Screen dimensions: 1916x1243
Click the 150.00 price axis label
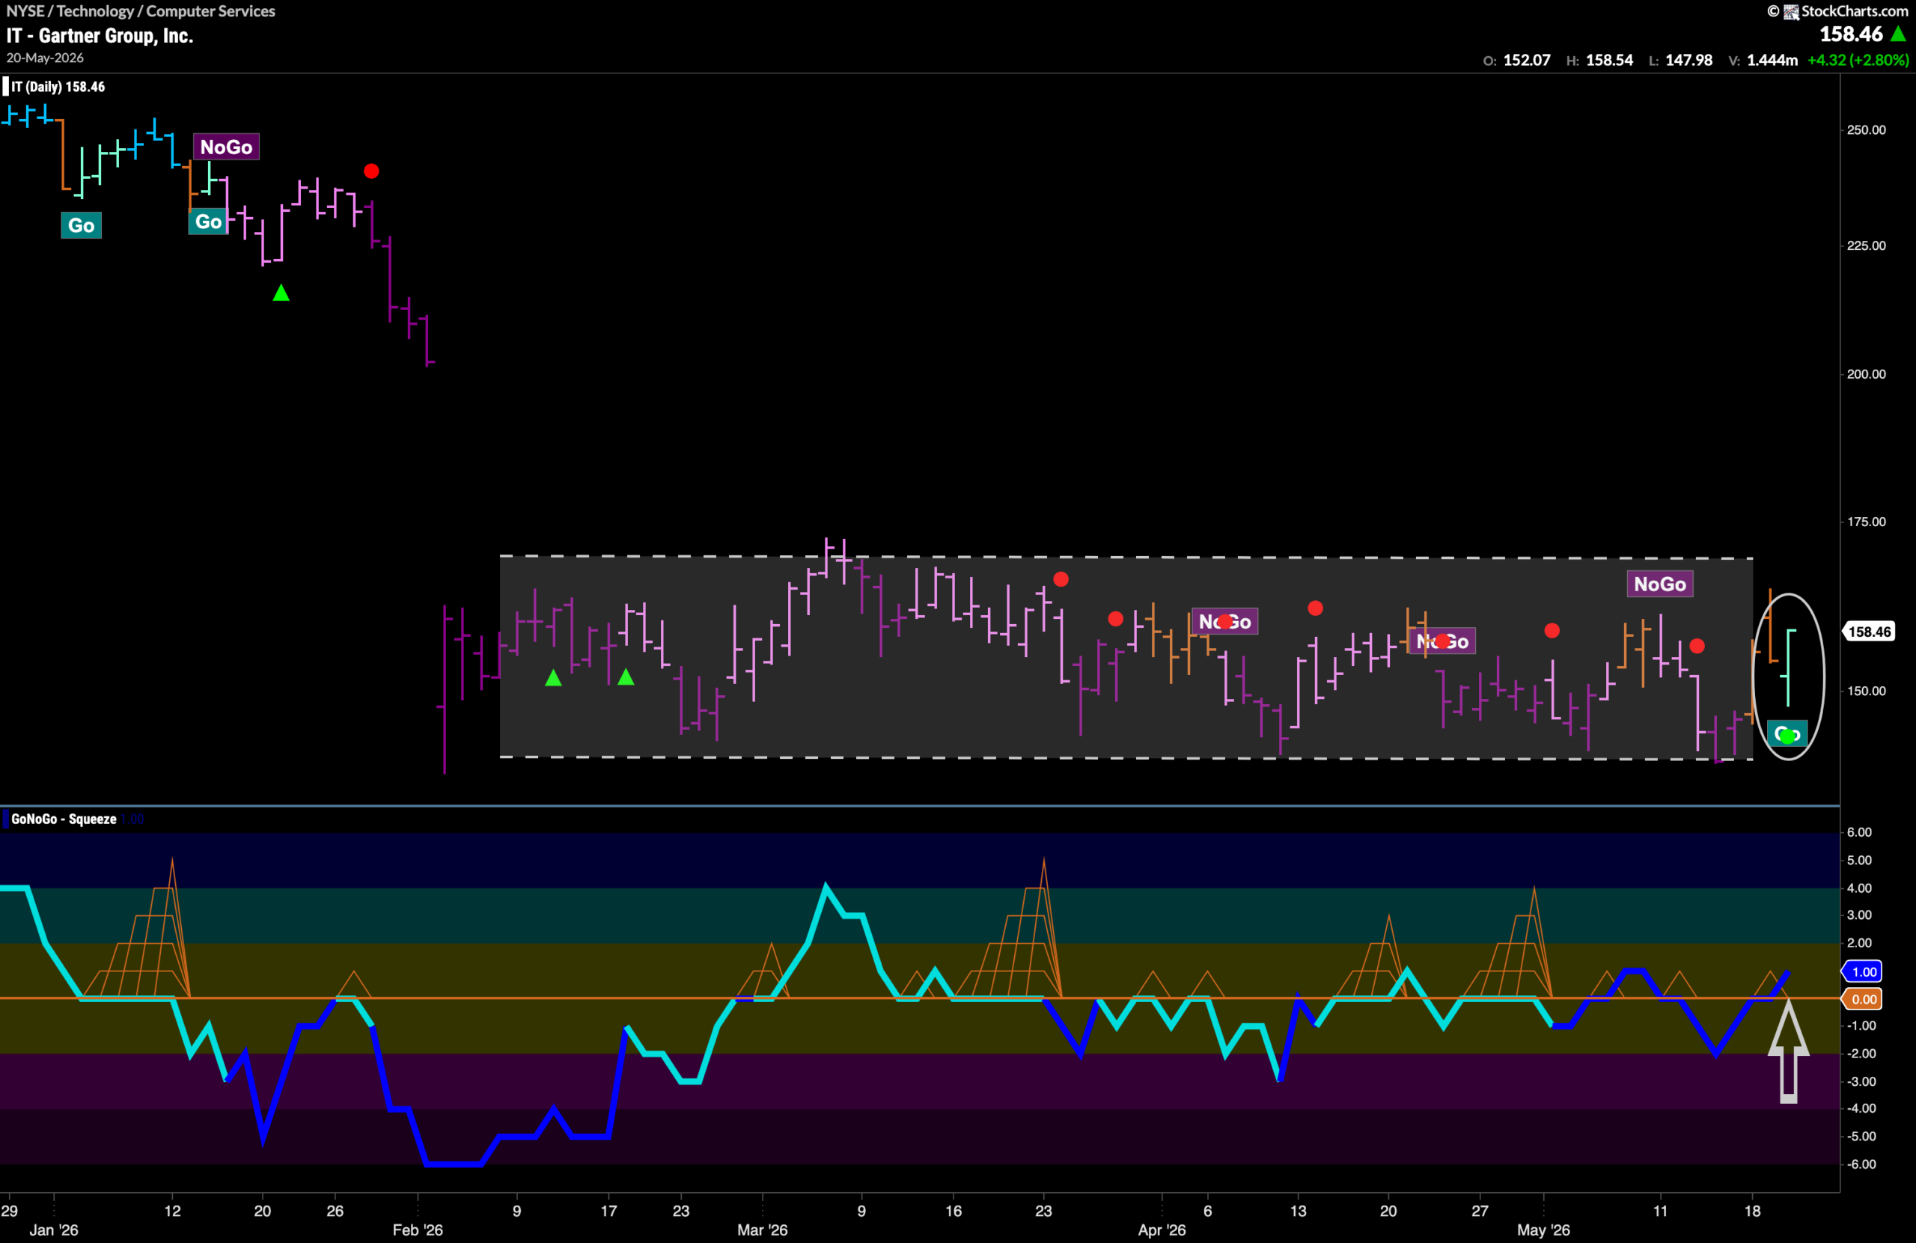coord(1866,691)
